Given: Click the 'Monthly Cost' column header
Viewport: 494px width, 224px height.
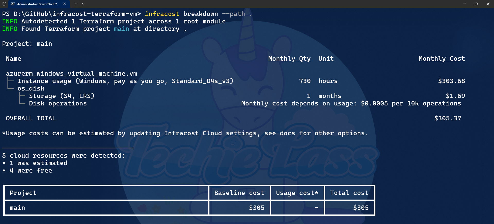Looking at the screenshot, I should click(x=442, y=59).
